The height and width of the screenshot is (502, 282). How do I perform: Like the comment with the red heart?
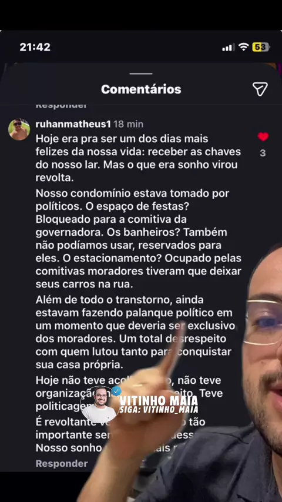[263, 137]
